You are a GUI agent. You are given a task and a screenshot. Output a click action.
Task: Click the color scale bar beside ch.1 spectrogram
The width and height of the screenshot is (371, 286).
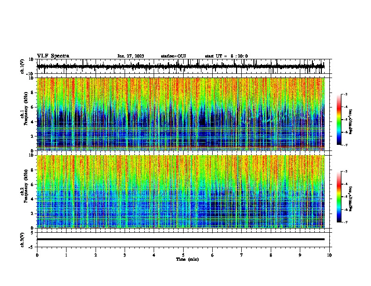pos(339,120)
